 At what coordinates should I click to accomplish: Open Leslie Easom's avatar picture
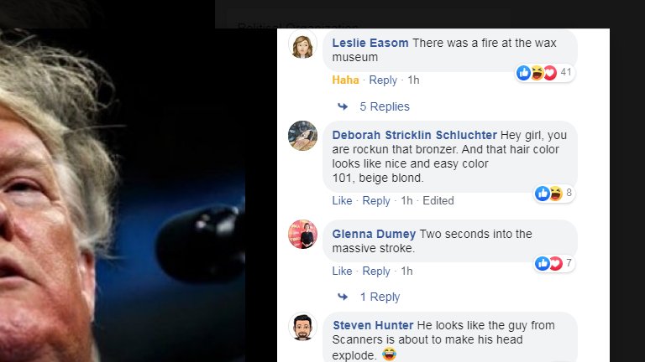pyautogui.click(x=302, y=44)
